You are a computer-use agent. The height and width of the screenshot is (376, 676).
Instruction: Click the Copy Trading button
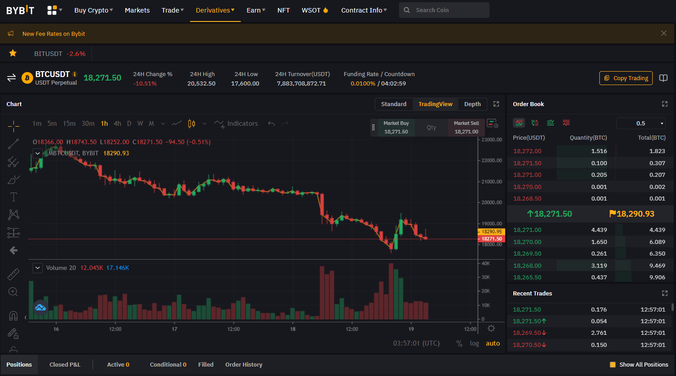pos(626,78)
